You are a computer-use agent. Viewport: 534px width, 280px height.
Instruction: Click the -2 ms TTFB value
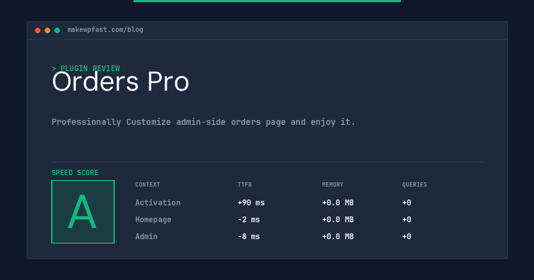click(x=249, y=220)
